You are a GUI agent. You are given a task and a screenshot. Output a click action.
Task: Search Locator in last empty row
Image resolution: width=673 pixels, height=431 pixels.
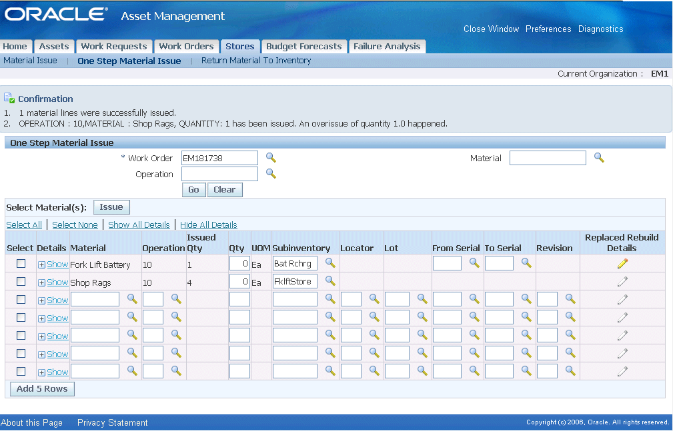374,370
